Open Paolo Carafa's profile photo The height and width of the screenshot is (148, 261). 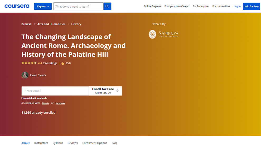tap(25, 75)
